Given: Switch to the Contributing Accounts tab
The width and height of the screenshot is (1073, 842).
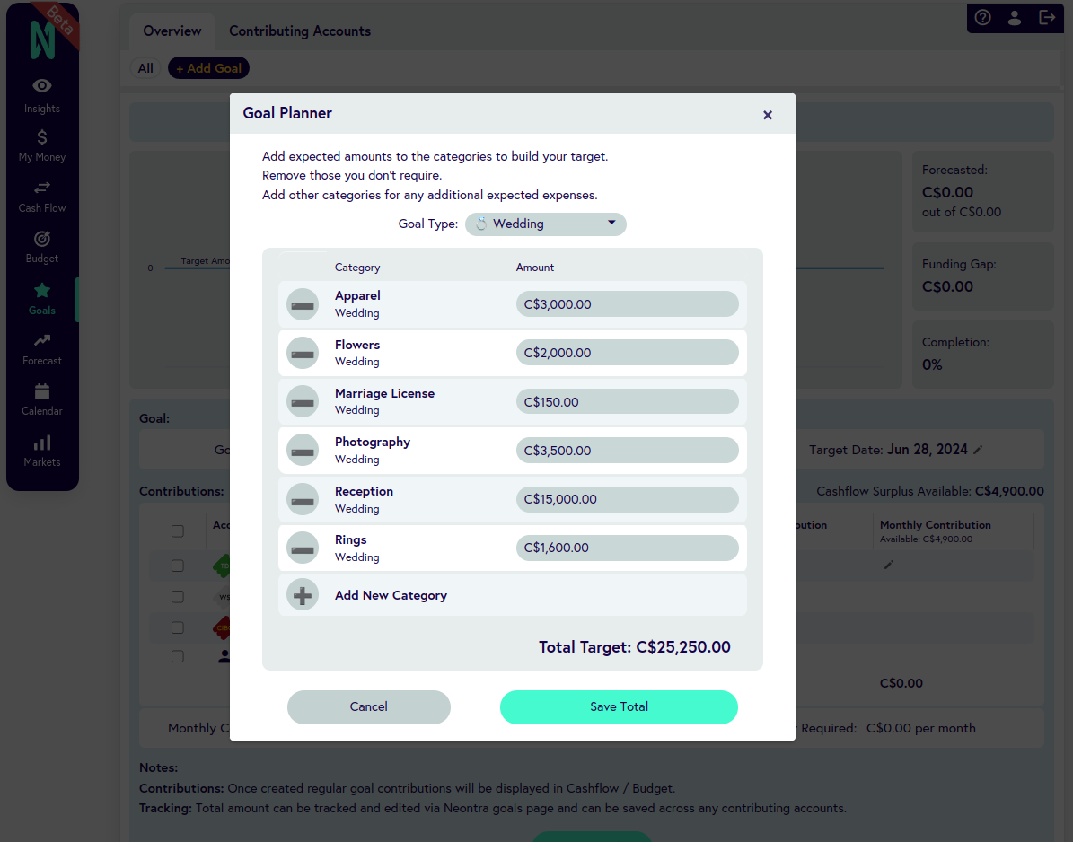Looking at the screenshot, I should [x=300, y=31].
